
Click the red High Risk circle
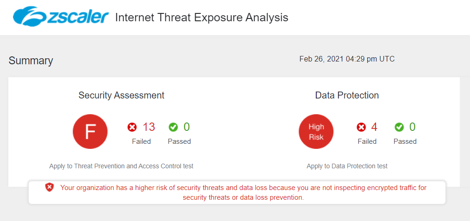pos(316,132)
